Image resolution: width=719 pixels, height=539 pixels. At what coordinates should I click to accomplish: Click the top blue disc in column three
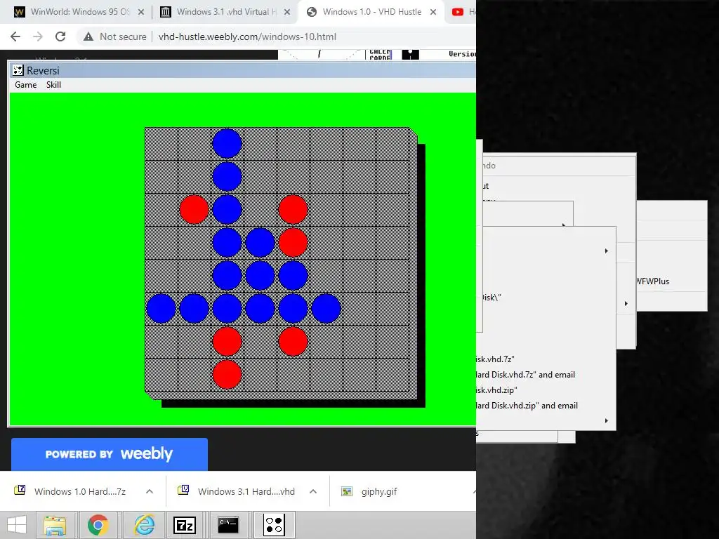click(x=227, y=143)
